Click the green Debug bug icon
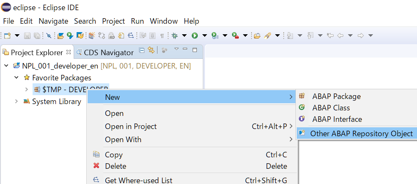Viewport: 417px width, 184px height. (x=175, y=36)
